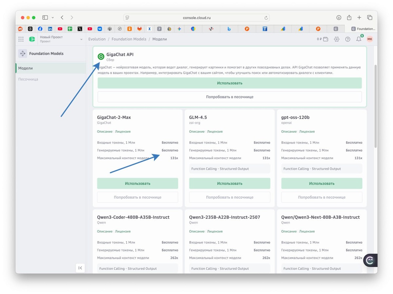This screenshot has width=393, height=294.
Task: Open the Evolution breadcrumb
Action: (97, 39)
